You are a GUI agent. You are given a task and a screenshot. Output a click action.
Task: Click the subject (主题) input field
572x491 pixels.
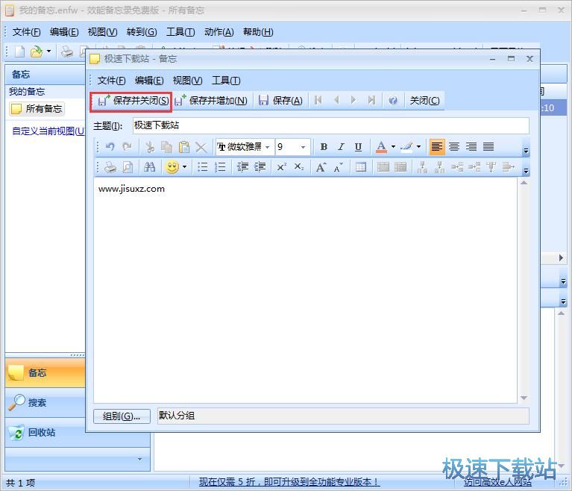pyautogui.click(x=331, y=125)
